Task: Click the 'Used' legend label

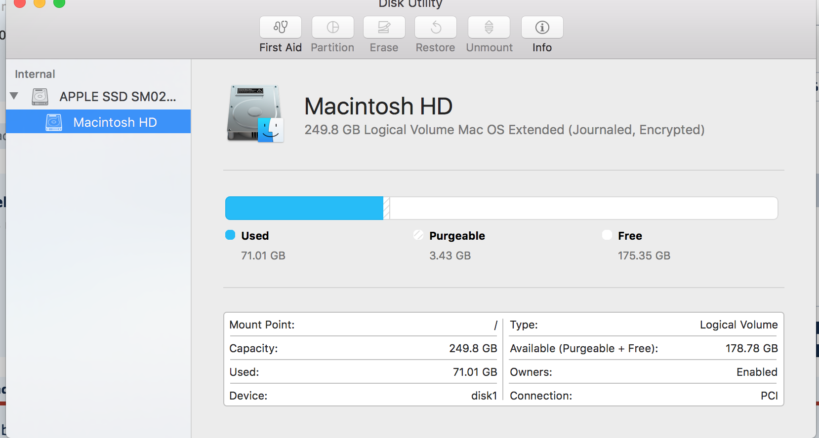Action: click(255, 236)
